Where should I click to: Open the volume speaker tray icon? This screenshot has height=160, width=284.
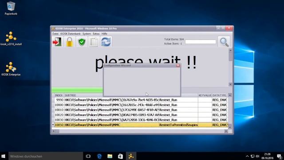click(x=257, y=156)
